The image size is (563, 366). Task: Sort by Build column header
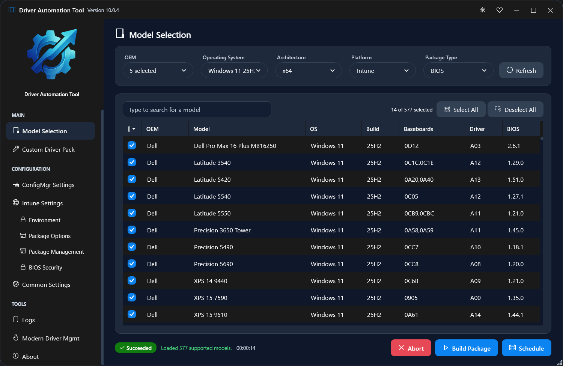[380, 129]
